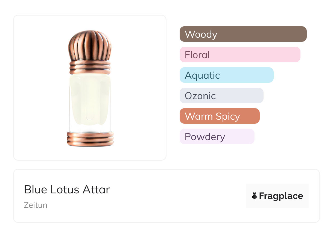Open the Zeitun brand link
Viewport: 333px width, 236px height.
[x=36, y=205]
